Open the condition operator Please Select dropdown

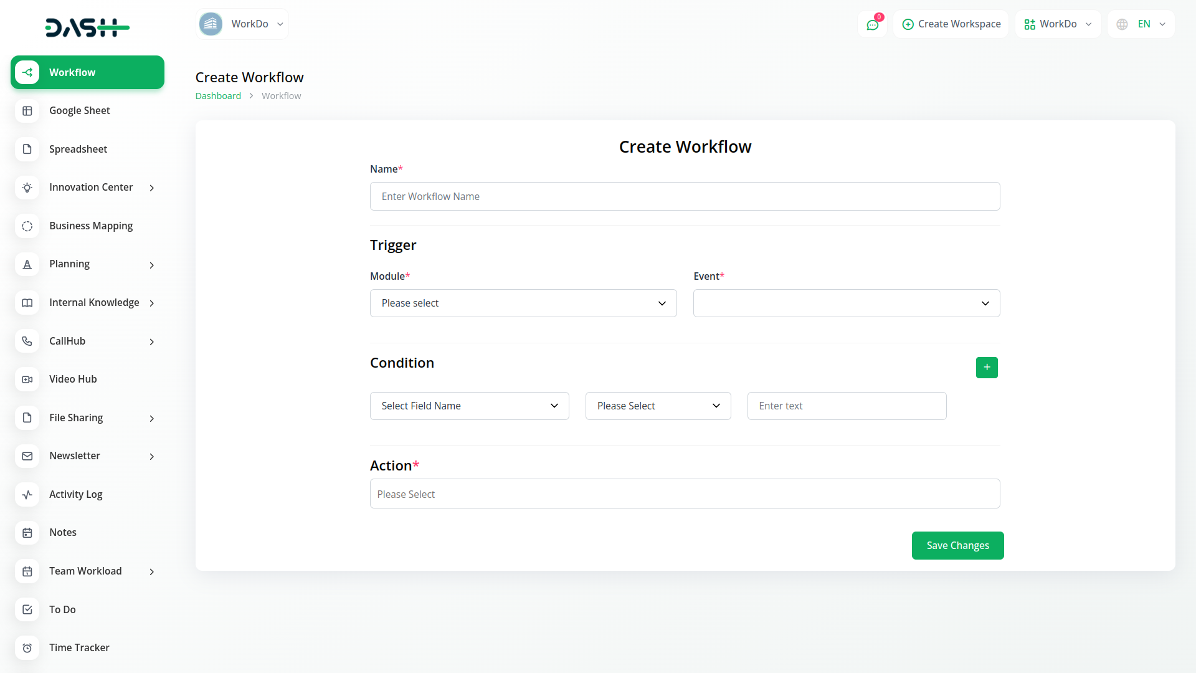658,406
